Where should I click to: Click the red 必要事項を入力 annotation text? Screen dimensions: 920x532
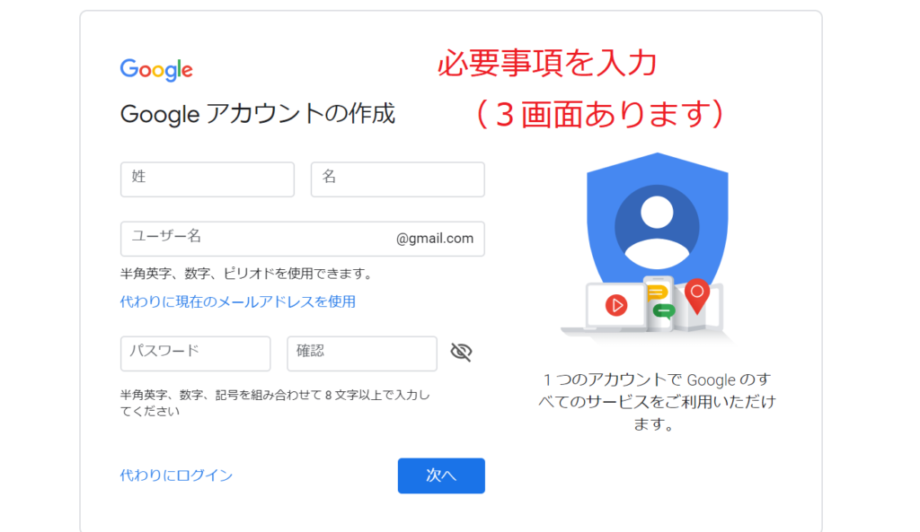[547, 64]
